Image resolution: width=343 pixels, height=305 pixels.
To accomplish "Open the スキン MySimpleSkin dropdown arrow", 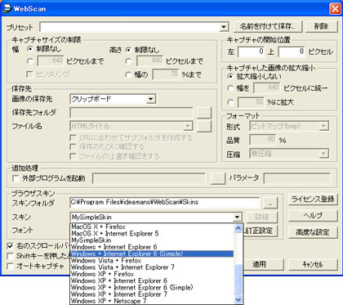I will [x=238, y=218].
